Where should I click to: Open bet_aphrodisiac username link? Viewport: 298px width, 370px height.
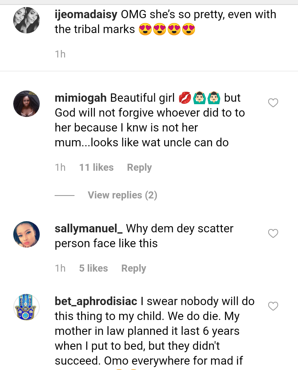pos(96,301)
